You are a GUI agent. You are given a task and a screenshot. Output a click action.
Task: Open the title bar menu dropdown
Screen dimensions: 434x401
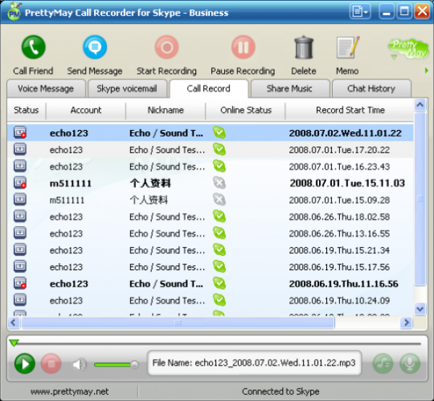359,12
